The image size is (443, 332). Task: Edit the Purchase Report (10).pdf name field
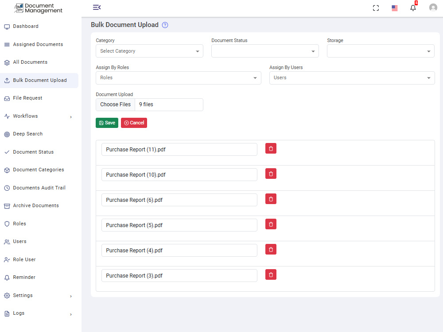click(x=179, y=174)
